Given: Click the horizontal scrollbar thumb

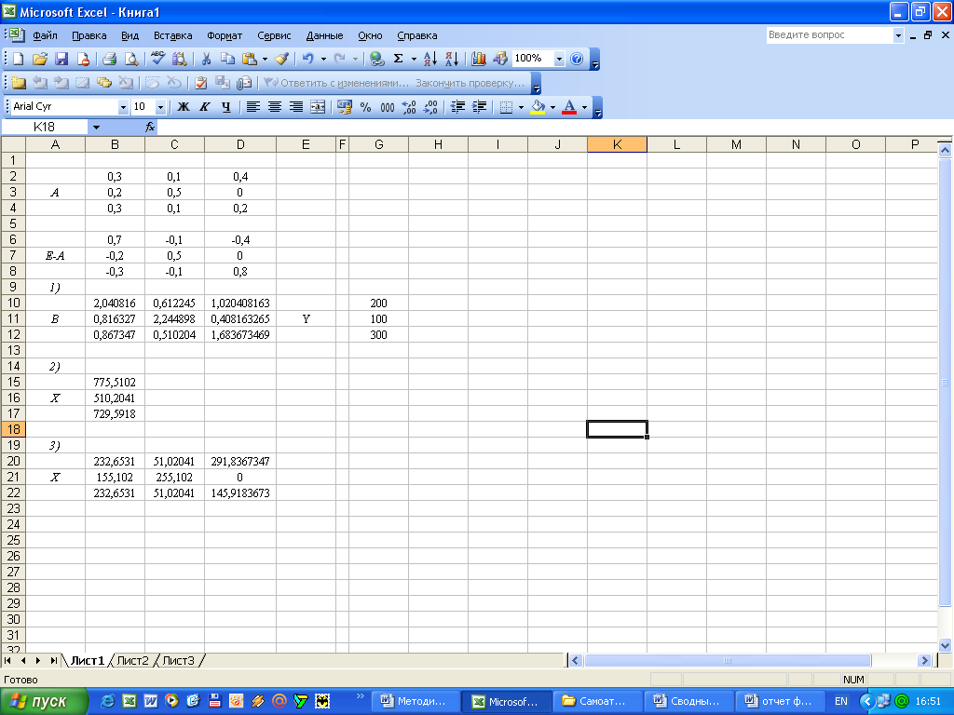Looking at the screenshot, I should coord(728,660).
